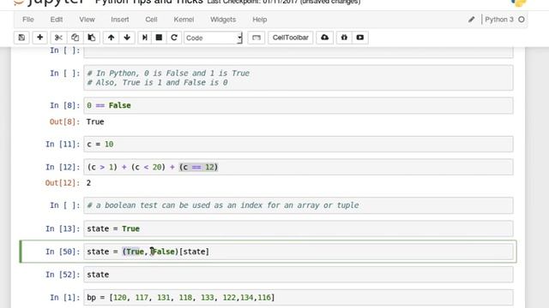
Task: Click the cell defining the bp list
Action: pos(299,298)
